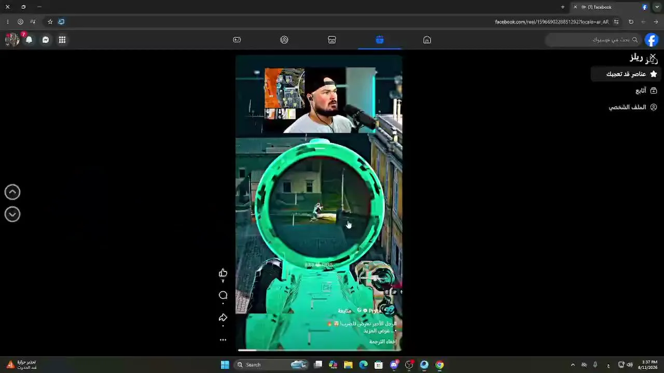Open the tab search dropdown
This screenshot has width=664, height=373.
[656, 7]
